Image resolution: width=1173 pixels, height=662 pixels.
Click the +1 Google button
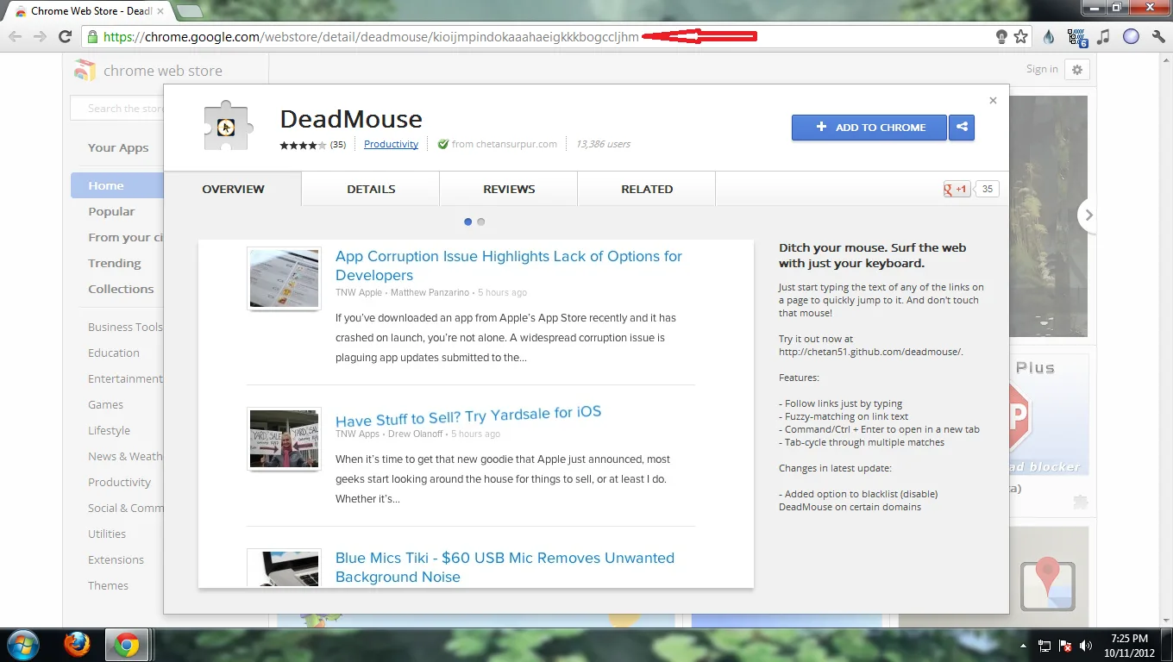[x=956, y=189]
